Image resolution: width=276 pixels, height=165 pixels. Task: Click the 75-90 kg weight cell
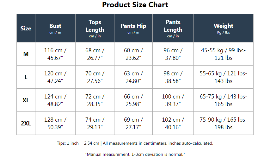click(x=224, y=123)
